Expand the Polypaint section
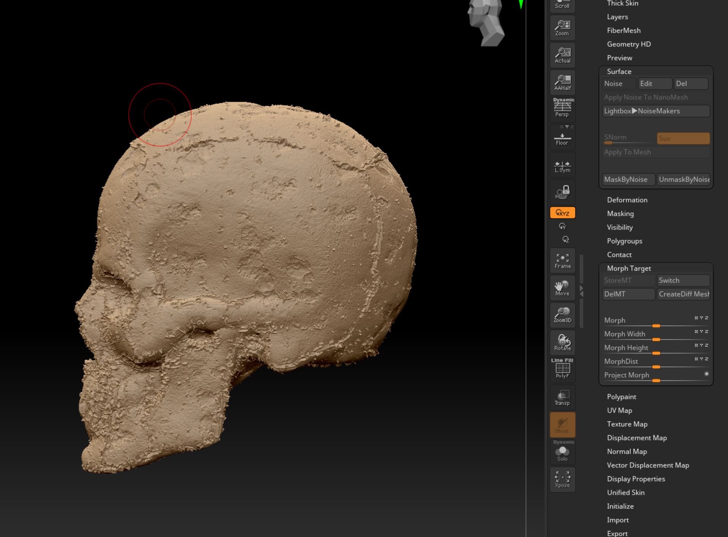This screenshot has width=728, height=537. [x=621, y=397]
